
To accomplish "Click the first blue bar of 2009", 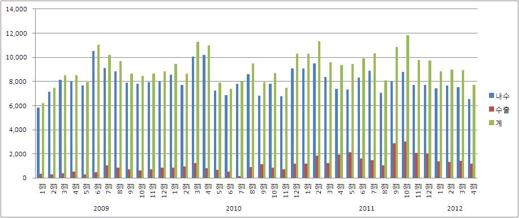I will 38,143.
